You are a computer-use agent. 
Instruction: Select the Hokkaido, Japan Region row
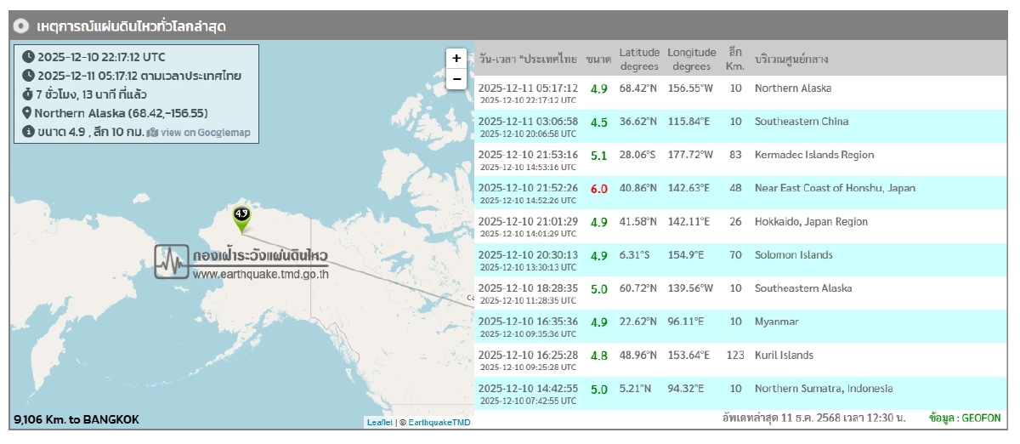coord(811,222)
